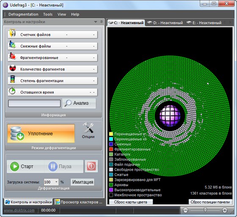This screenshot has height=217, width=237.
Task: Click the Свободное пространство white swatch
Action: [111, 170]
